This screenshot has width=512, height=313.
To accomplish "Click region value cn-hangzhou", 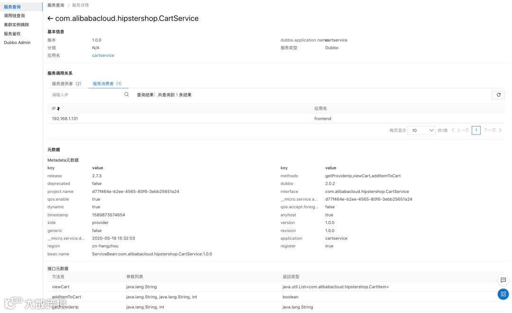I will (x=105, y=246).
